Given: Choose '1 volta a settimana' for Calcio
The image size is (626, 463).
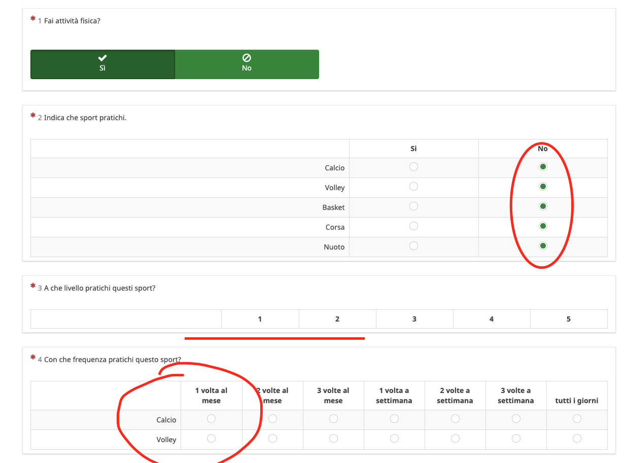Looking at the screenshot, I should pyautogui.click(x=394, y=419).
